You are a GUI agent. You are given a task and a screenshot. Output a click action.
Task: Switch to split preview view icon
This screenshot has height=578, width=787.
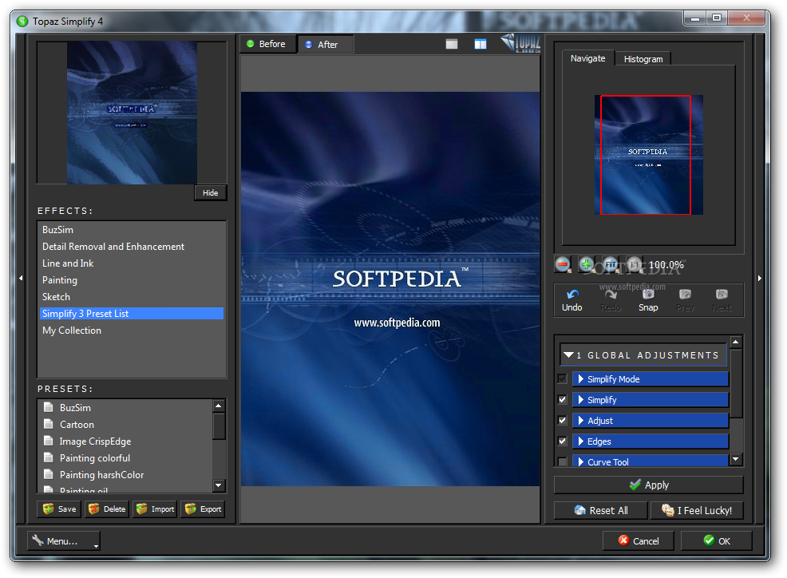point(480,45)
